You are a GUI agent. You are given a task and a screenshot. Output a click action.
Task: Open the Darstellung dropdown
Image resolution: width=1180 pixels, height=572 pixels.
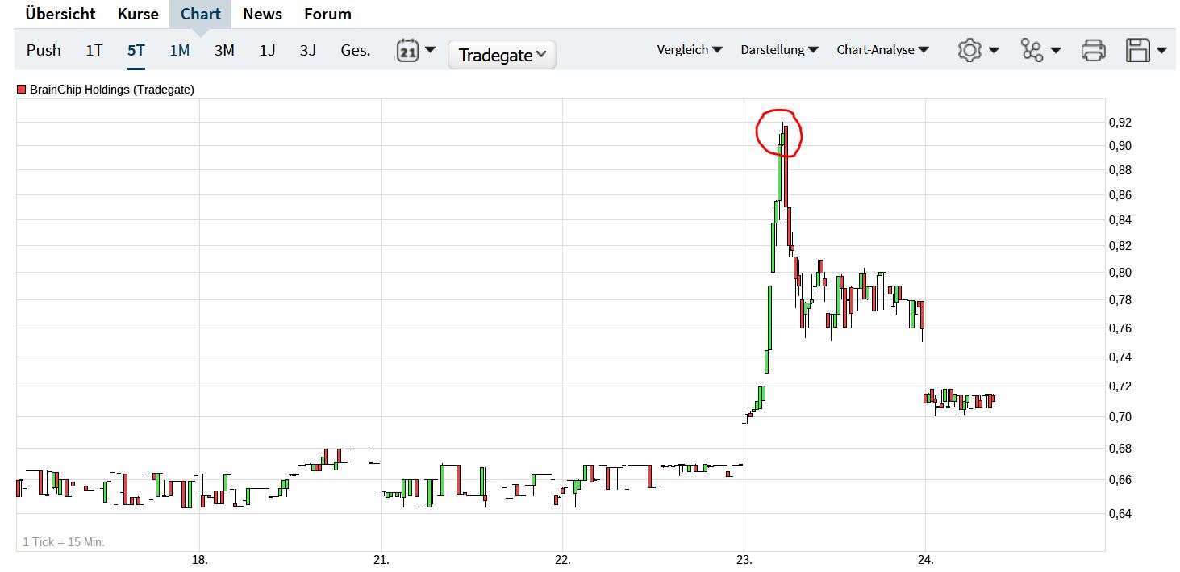779,49
